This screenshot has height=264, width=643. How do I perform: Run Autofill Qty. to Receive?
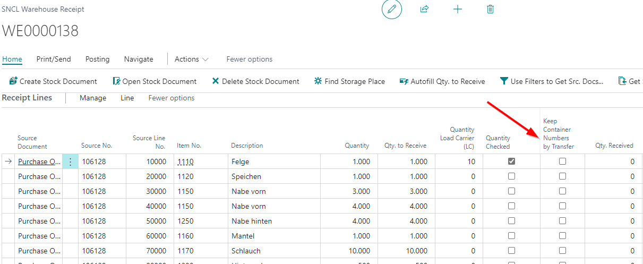tap(442, 81)
